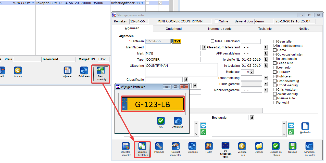The height and width of the screenshot is (163, 326).
Task: Open Mobiliteitsgarantie date dropdown
Action: [266, 90]
